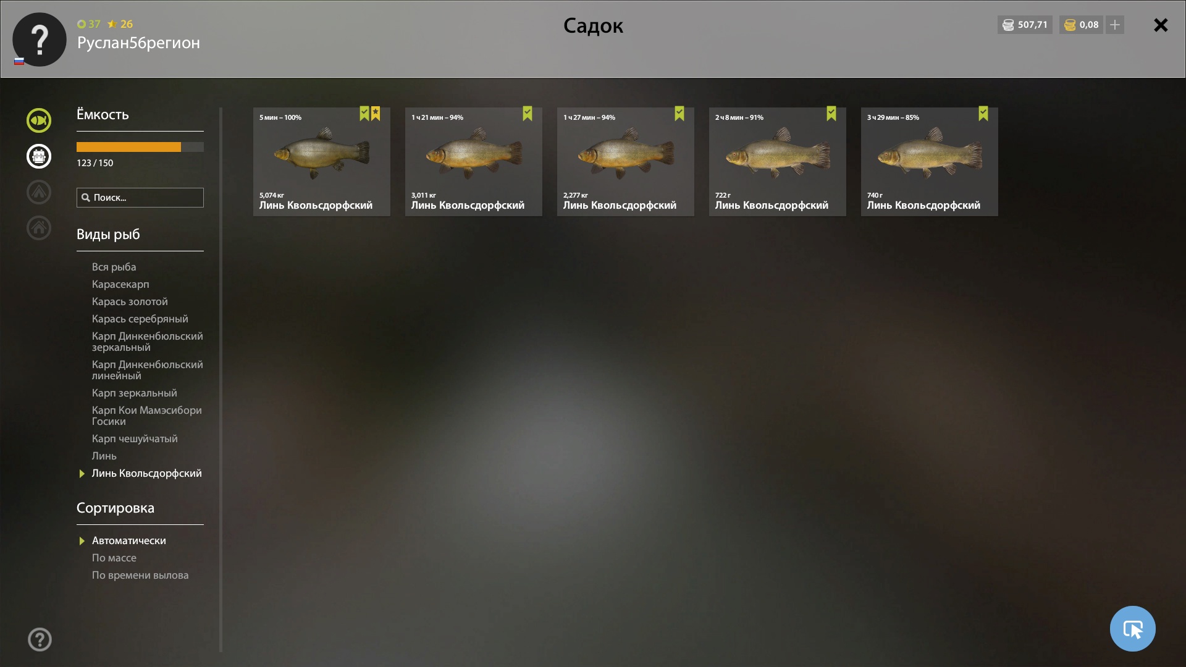This screenshot has height=667, width=1186.
Task: Click the player avatar question mark
Action: (40, 40)
